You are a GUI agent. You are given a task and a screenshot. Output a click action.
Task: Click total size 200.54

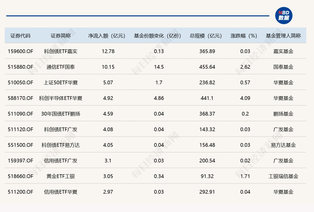tap(207, 161)
